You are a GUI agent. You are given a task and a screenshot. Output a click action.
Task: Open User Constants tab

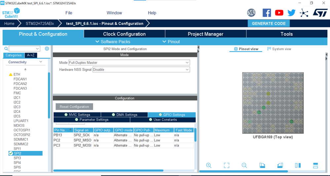pos(163,120)
